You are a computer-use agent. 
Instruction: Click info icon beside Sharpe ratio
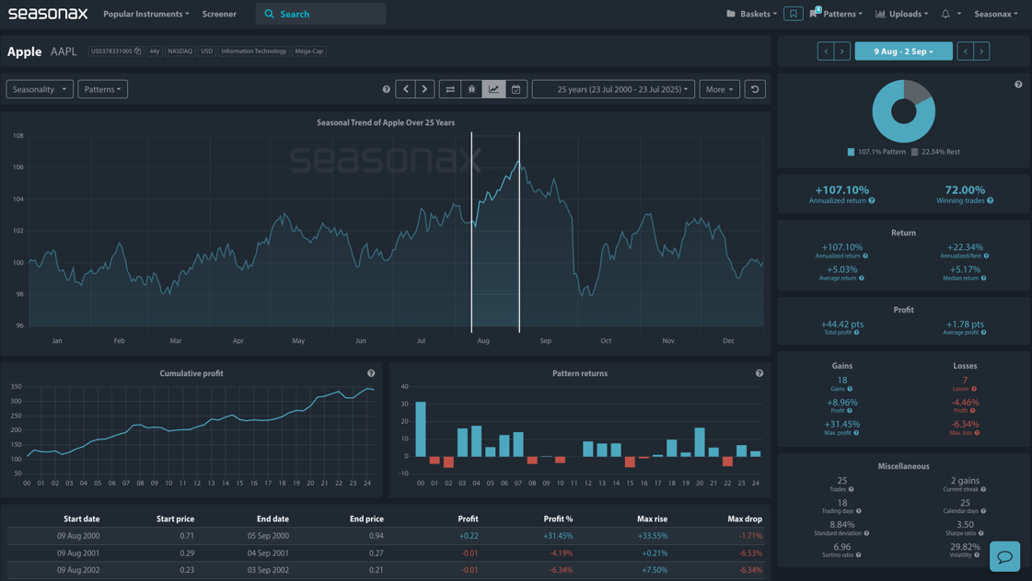(980, 533)
